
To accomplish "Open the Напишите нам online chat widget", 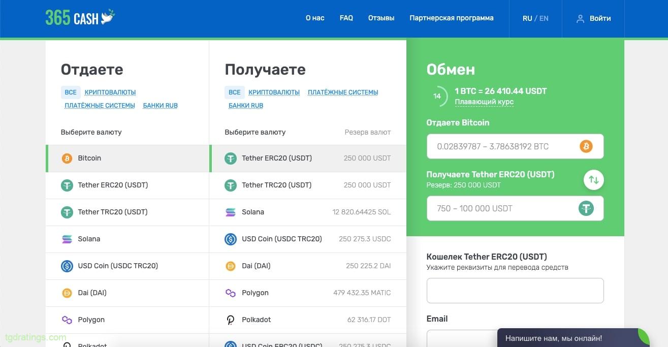I will [x=573, y=338].
